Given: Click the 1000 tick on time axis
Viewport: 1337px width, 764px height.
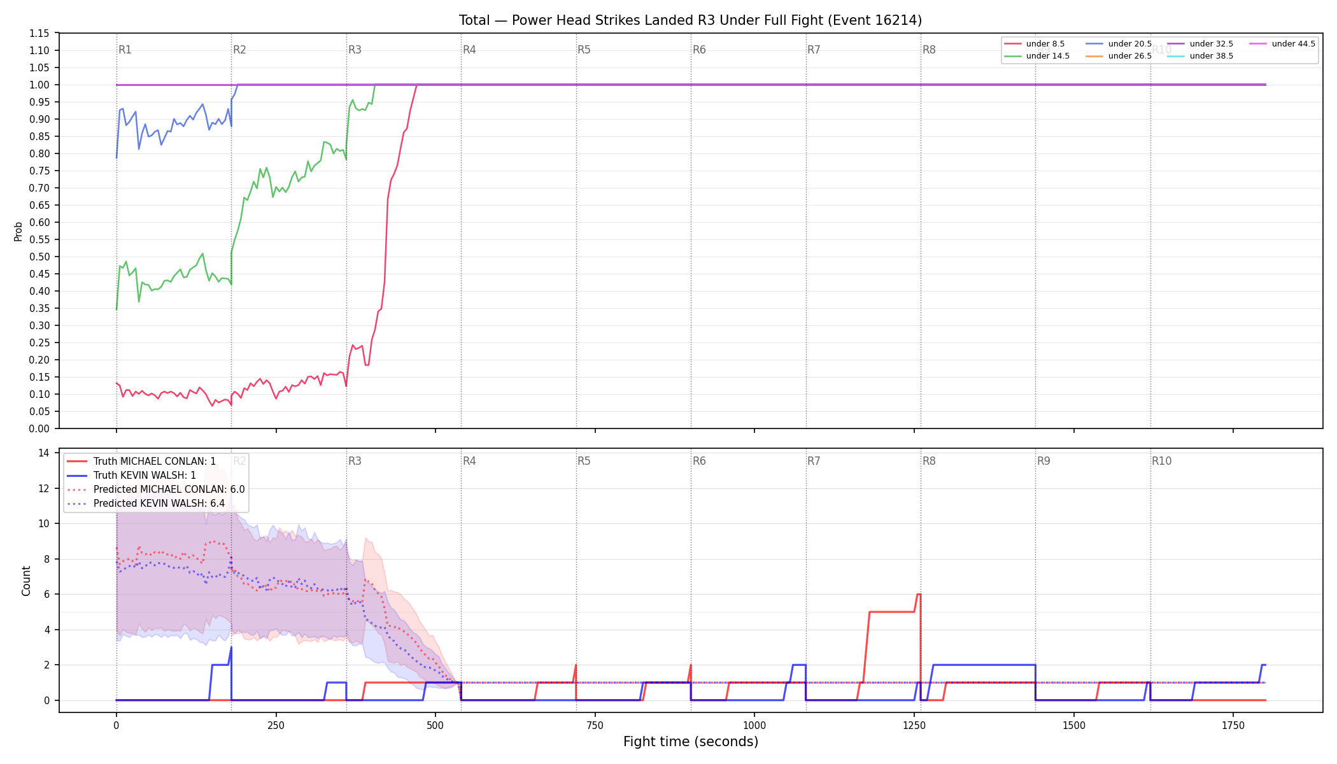Looking at the screenshot, I should (x=754, y=725).
